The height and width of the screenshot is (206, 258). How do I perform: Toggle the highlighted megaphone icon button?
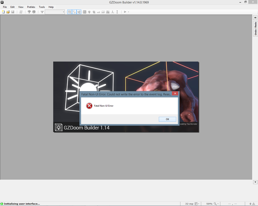click(x=79, y=12)
